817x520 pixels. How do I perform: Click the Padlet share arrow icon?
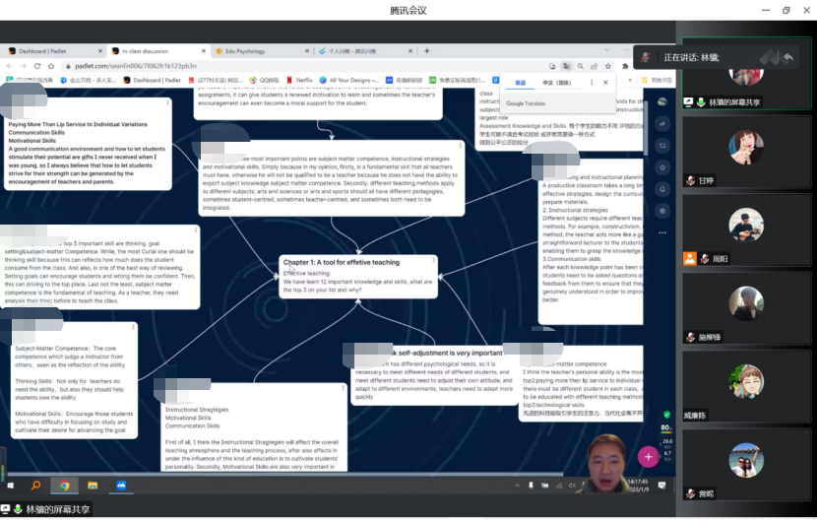[x=662, y=122]
